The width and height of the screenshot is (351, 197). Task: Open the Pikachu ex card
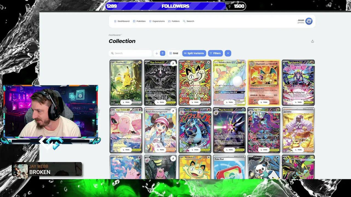pos(126,83)
